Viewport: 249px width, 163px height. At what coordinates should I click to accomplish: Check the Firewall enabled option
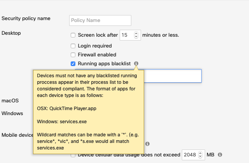tap(73, 55)
